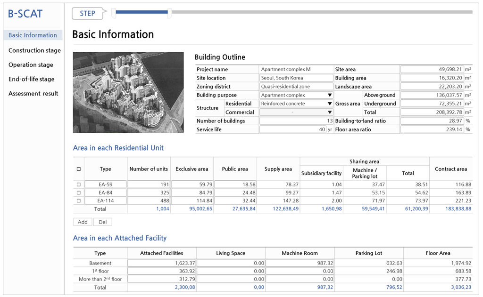This screenshot has width=483, height=297.
Task: Go to the Operation stage section
Action: click(31, 65)
